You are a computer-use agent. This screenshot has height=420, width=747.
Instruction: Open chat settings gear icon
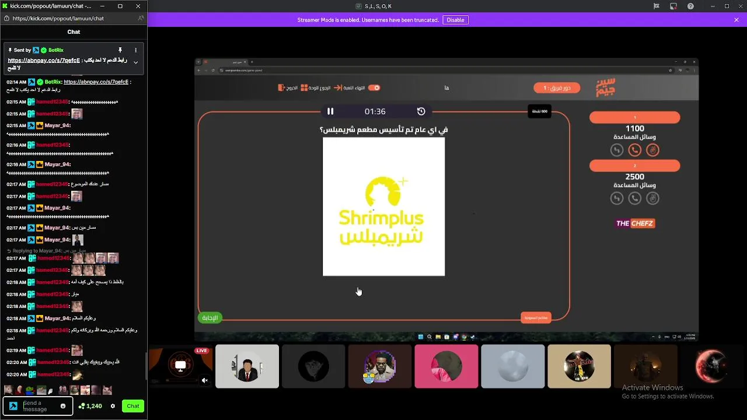(x=113, y=406)
